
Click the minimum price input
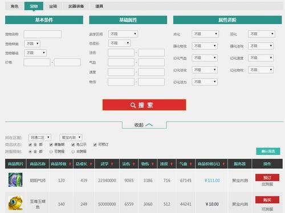(37, 62)
